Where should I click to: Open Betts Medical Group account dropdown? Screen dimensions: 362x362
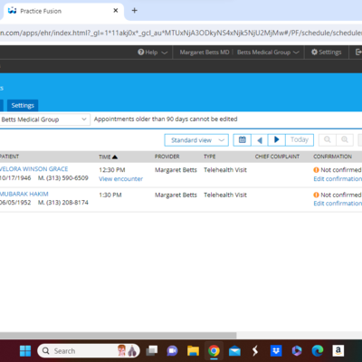coord(268,52)
